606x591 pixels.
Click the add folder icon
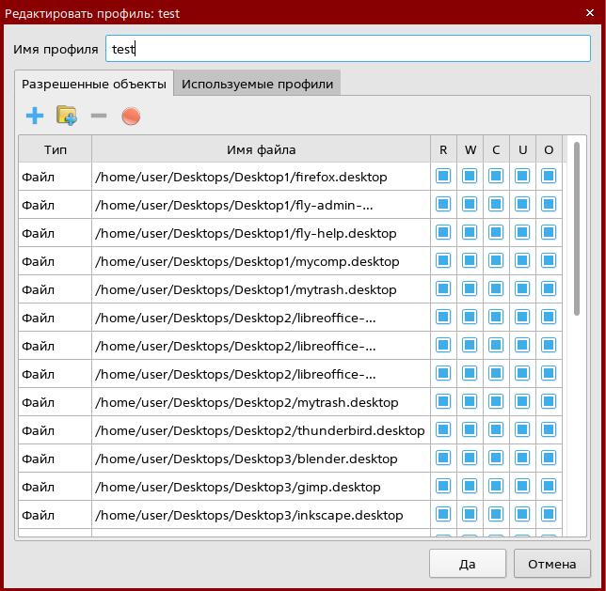pos(66,117)
